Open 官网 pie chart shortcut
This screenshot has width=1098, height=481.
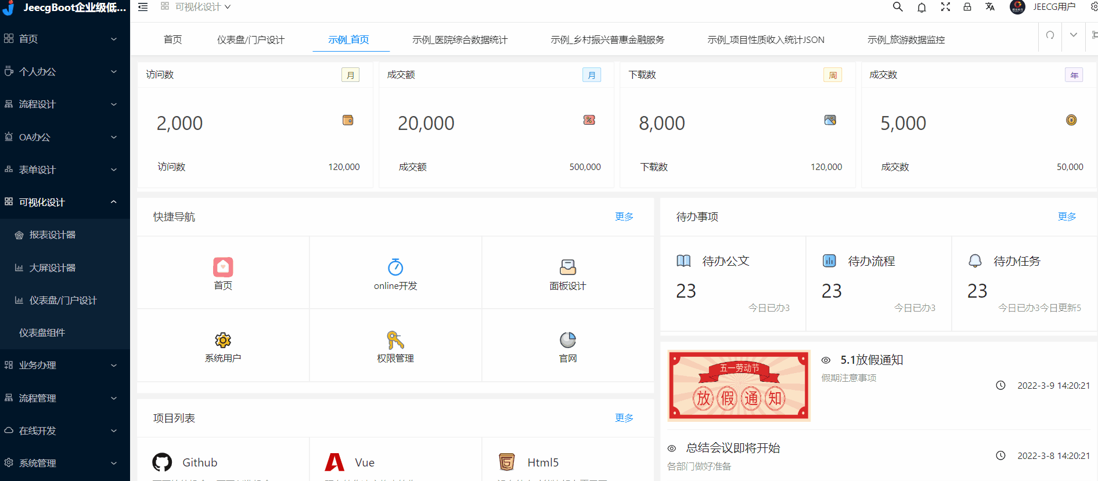(568, 346)
